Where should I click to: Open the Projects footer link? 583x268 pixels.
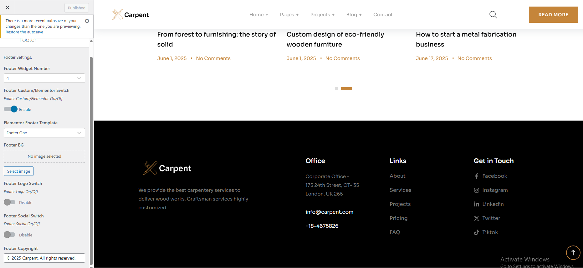400,204
